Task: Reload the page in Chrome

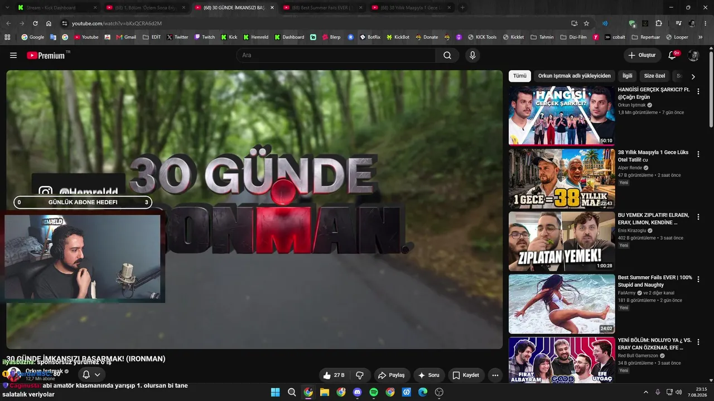Action: [35, 23]
